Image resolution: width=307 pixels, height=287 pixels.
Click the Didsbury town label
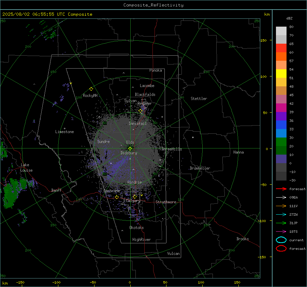129,153
